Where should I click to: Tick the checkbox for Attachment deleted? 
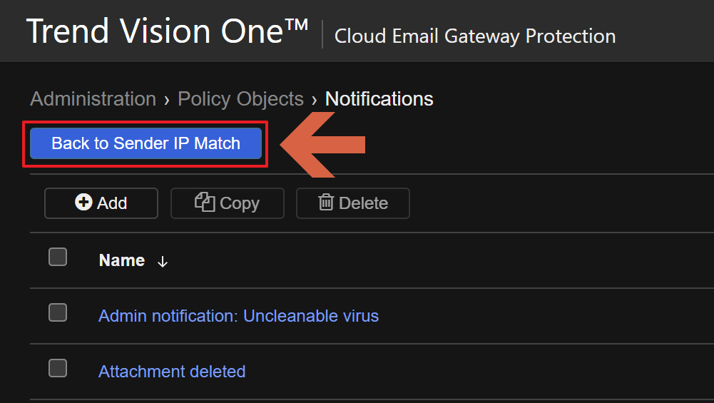(x=58, y=368)
